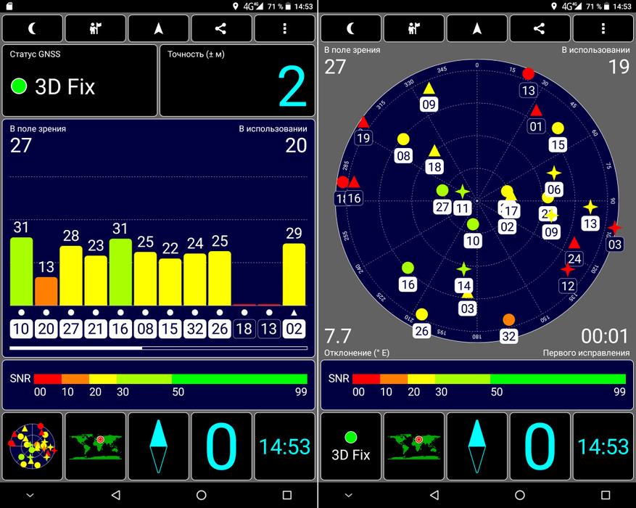Tap the person-with-flag icon on right screen
The width and height of the screenshot is (636, 508).
[x=414, y=29]
